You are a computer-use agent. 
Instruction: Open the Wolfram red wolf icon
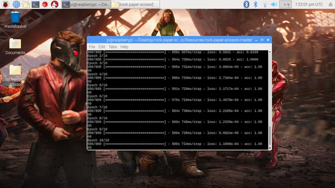tap(55, 4)
